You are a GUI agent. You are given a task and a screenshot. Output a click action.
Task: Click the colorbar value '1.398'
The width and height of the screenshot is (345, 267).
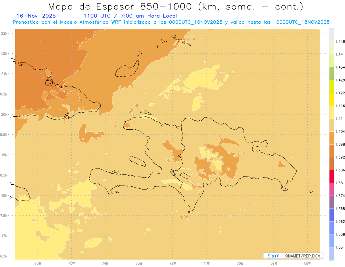(x=340, y=144)
